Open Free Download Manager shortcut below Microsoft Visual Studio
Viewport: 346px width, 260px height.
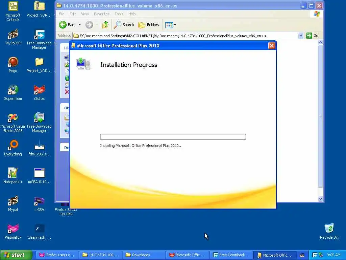(39, 123)
